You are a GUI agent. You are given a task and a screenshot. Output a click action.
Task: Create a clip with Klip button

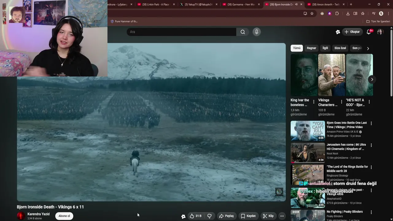coord(268,216)
